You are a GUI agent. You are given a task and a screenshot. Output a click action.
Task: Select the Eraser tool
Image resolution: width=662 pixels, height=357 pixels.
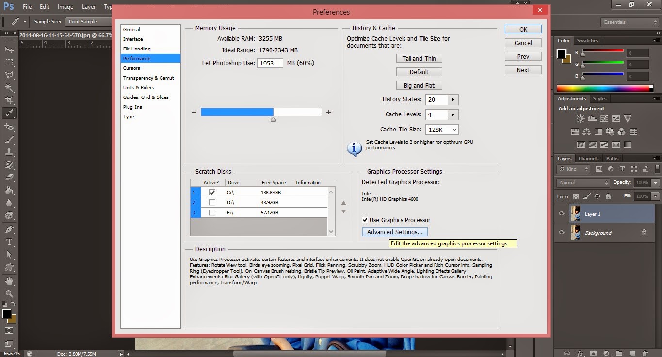(9, 177)
